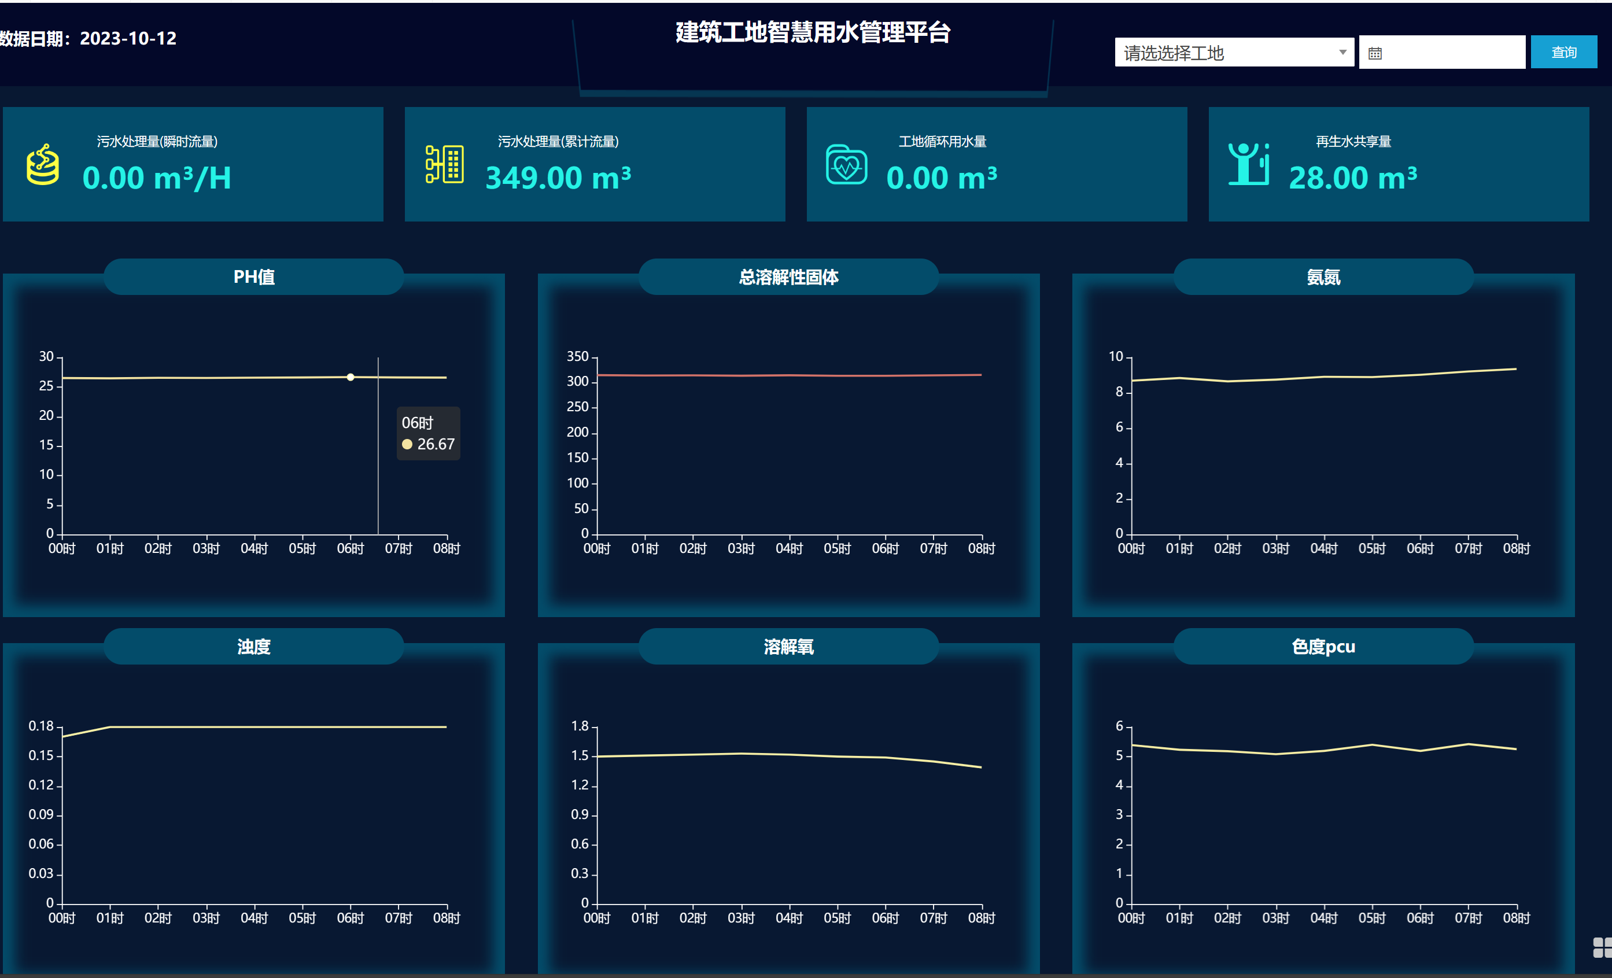The height and width of the screenshot is (978, 1612).
Task: Click the 浊度 chart title
Action: [254, 647]
